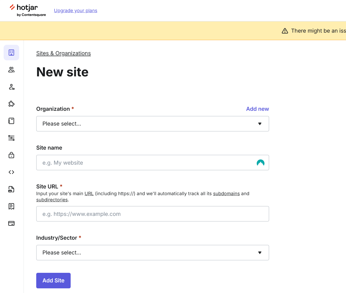This screenshot has width=346, height=293.
Task: Click the Site name field label
Action: click(x=49, y=148)
